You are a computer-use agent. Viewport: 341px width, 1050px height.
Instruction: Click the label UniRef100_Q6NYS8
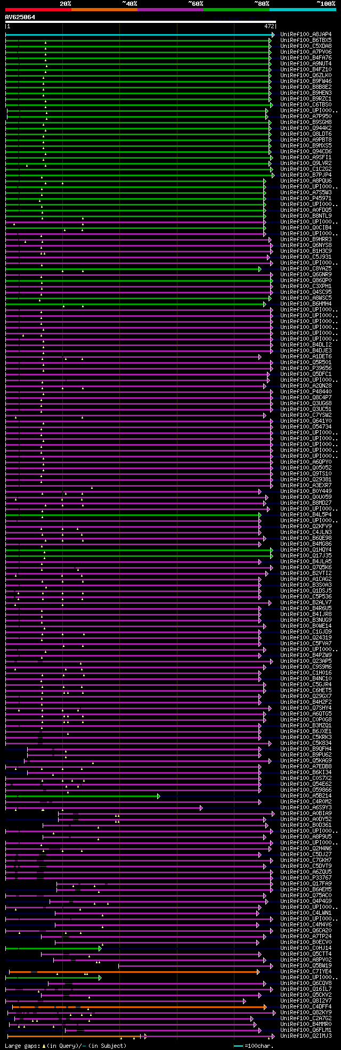coord(306,245)
